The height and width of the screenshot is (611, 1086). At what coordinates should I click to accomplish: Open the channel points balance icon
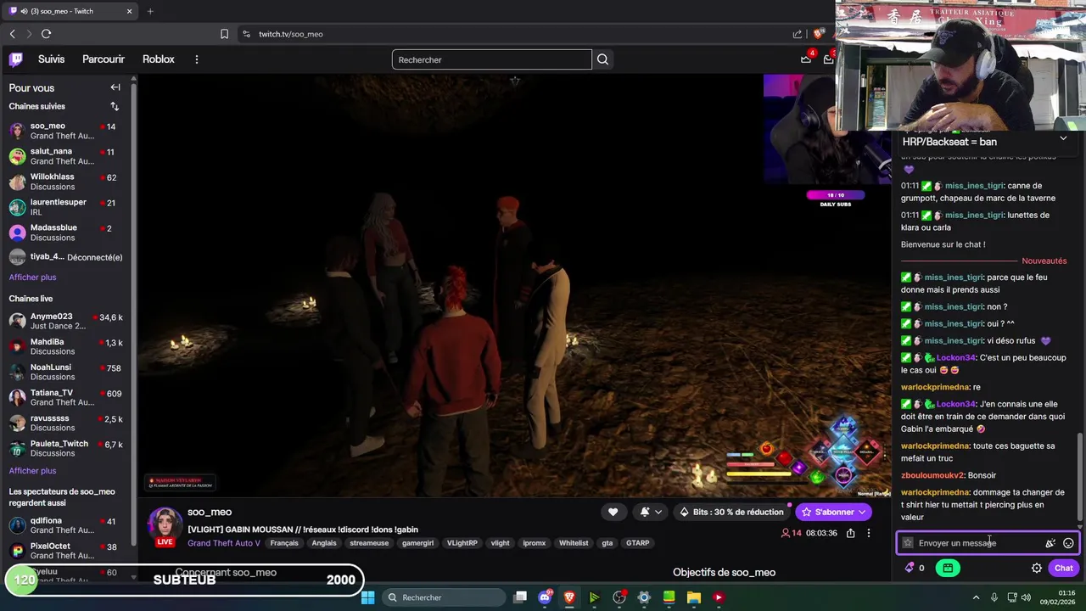(915, 568)
